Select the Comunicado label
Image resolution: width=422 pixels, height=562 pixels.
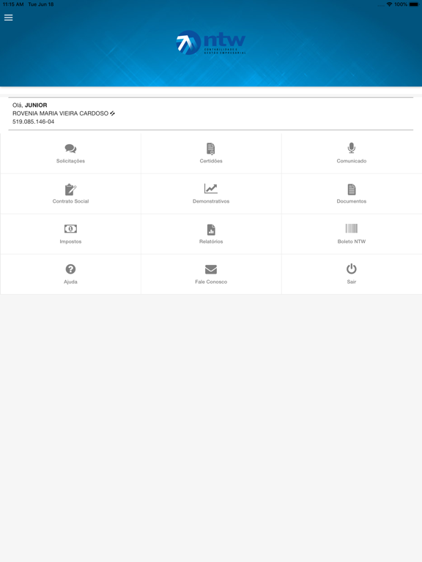point(352,161)
